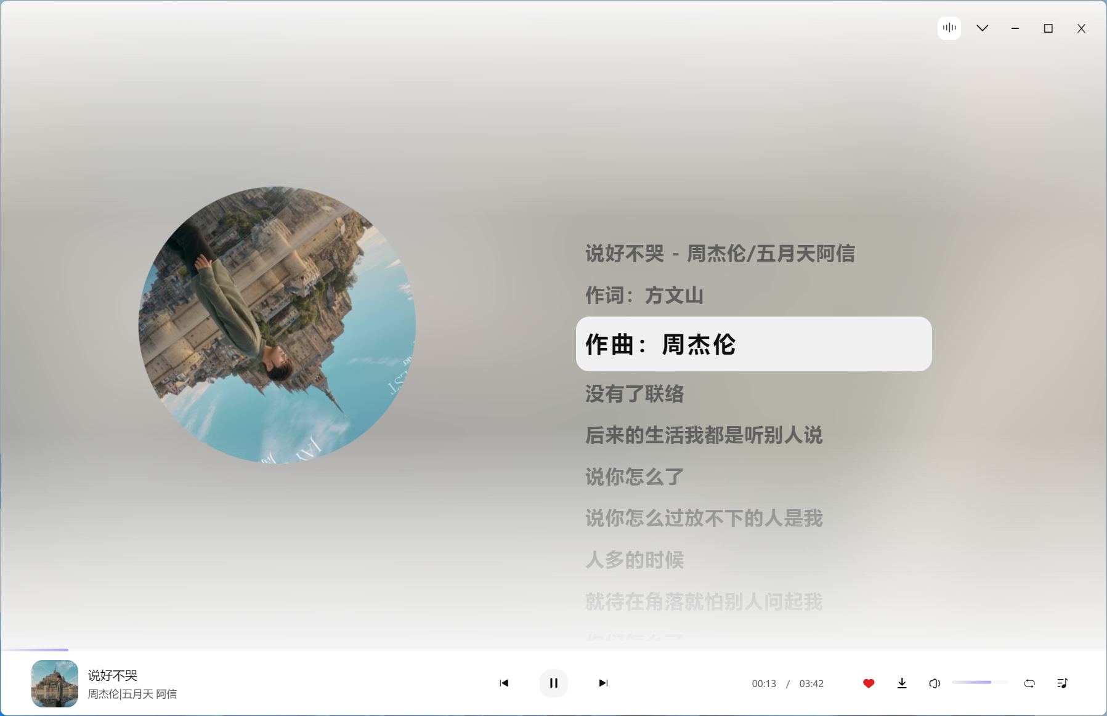Jump to lyric 说你怎么过放不下的人是我

704,518
